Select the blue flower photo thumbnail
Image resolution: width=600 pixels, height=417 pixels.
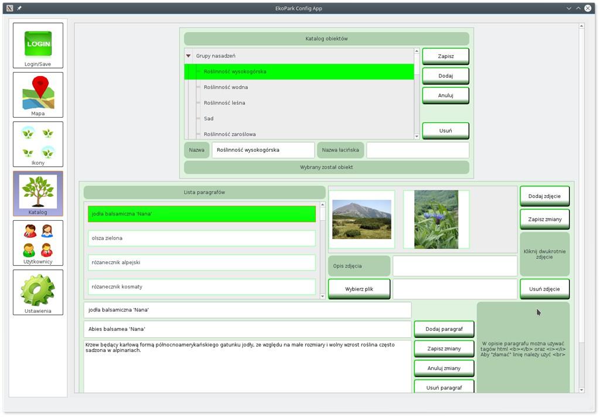(x=436, y=219)
